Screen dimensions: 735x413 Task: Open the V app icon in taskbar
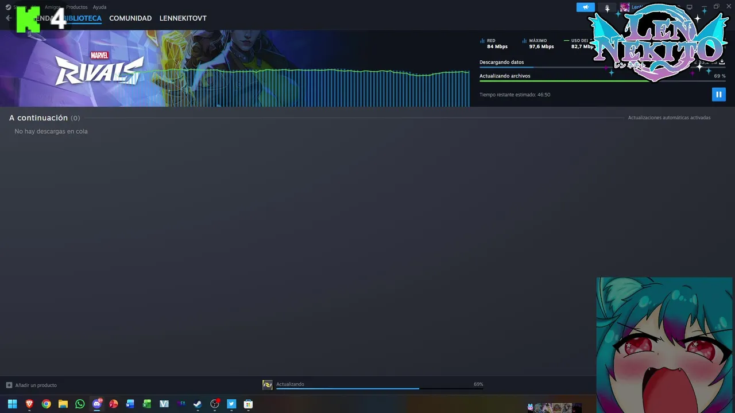(164, 404)
